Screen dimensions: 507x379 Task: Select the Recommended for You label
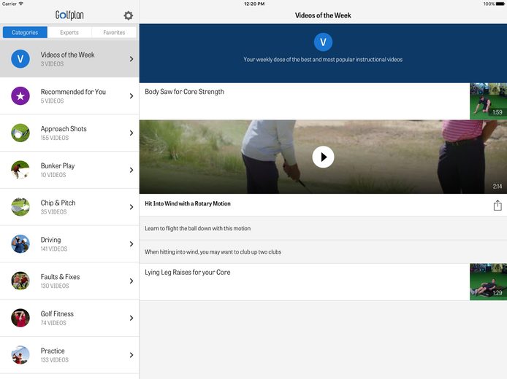(73, 92)
